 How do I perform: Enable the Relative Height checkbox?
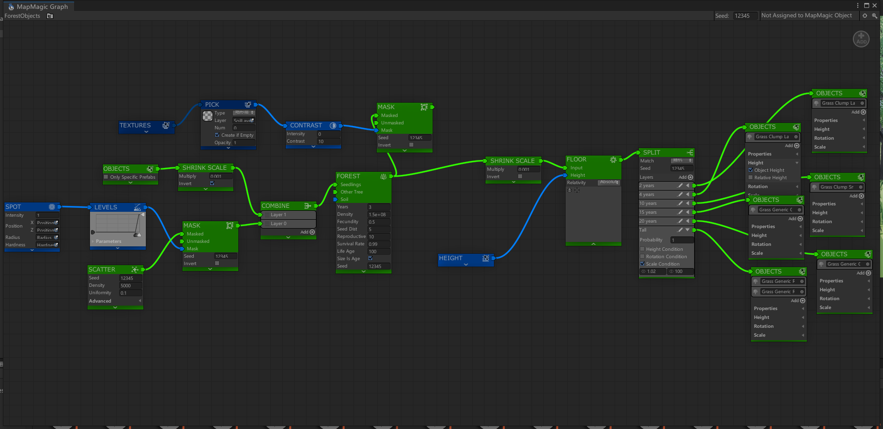751,177
